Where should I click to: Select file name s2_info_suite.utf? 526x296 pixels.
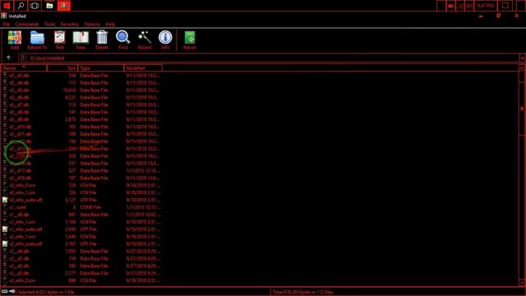coord(25,244)
